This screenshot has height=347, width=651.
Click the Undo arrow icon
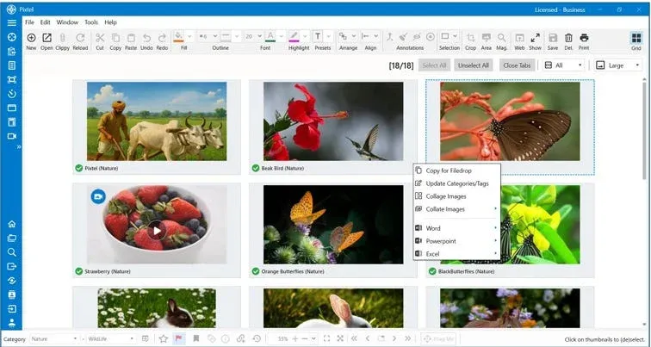146,38
